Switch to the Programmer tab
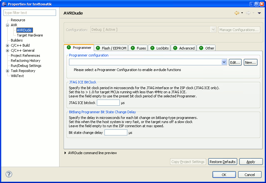Screen dimensions: 266x183 click(79, 48)
